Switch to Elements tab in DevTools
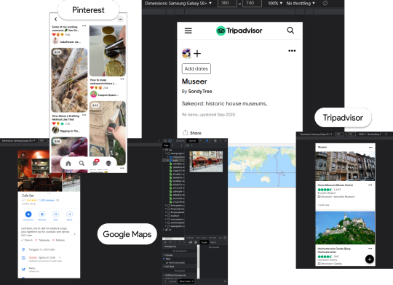393x285 pixels. pyautogui.click(x=180, y=141)
